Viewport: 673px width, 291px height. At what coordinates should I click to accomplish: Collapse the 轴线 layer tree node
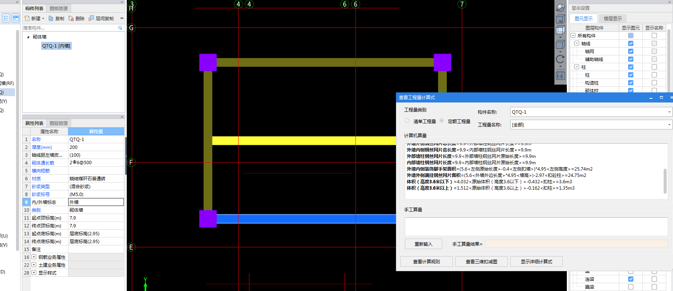pos(577,43)
